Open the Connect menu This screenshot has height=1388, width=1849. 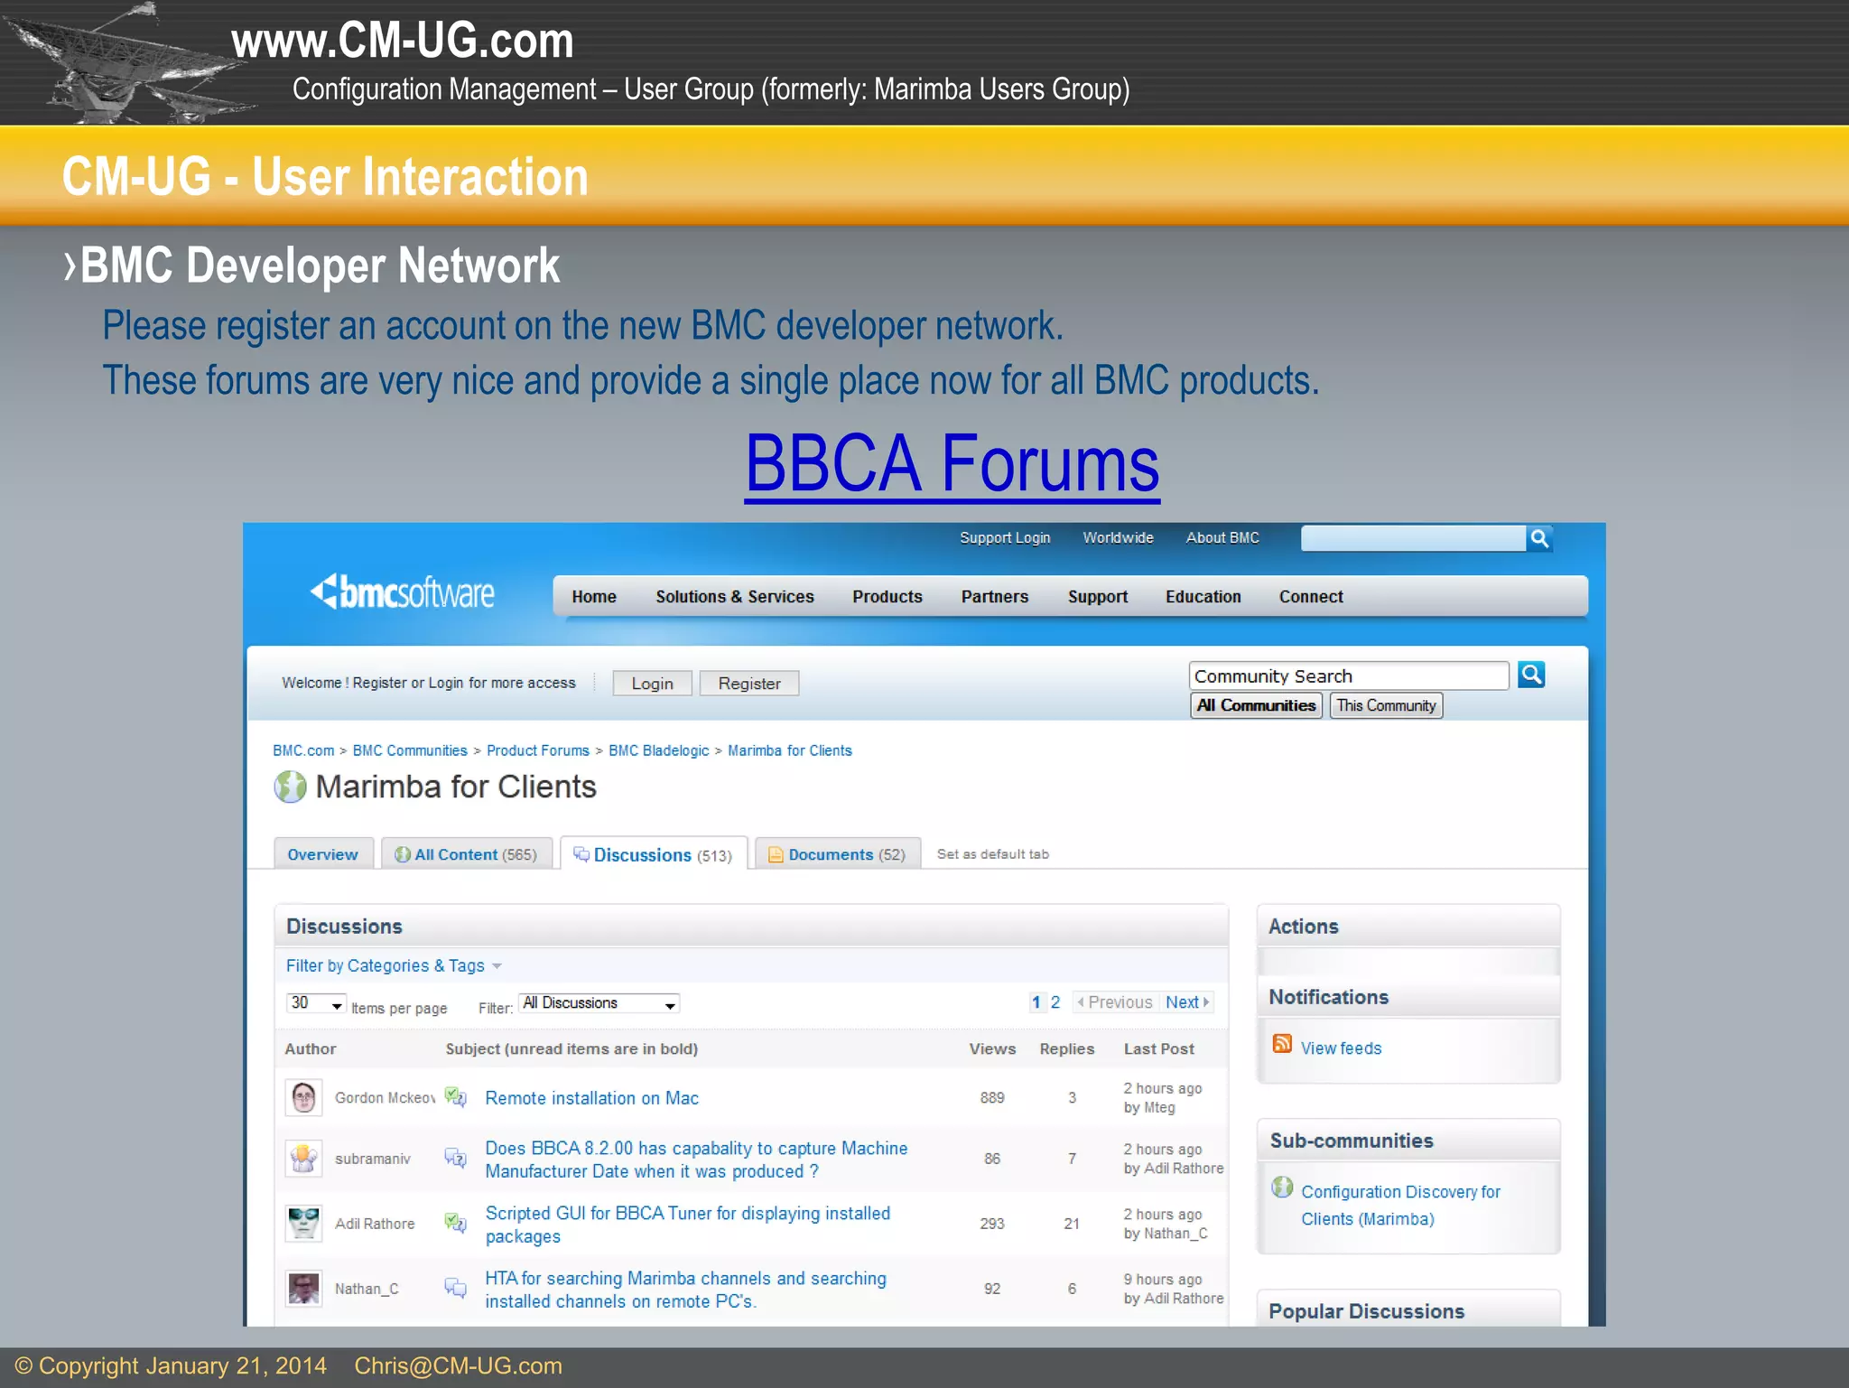point(1311,597)
